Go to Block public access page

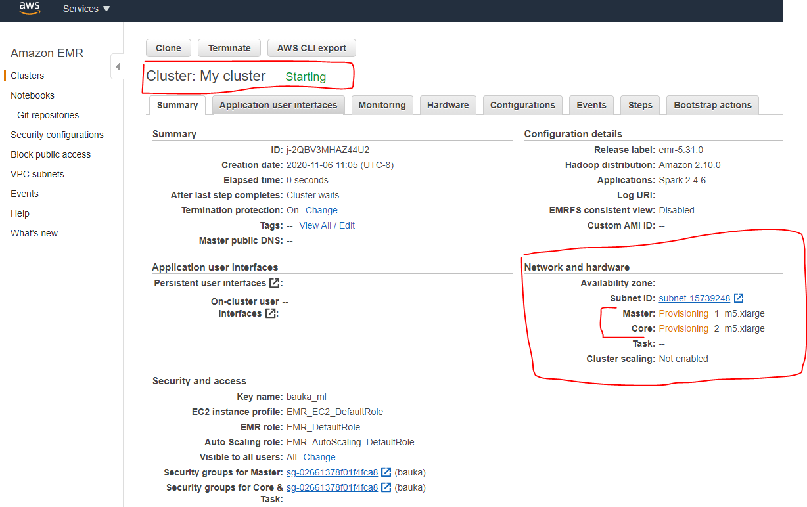(51, 154)
